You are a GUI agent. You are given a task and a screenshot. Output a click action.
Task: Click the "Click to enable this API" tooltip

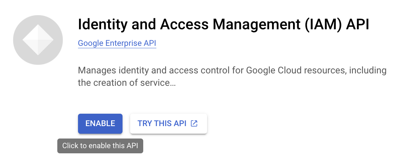(100, 146)
